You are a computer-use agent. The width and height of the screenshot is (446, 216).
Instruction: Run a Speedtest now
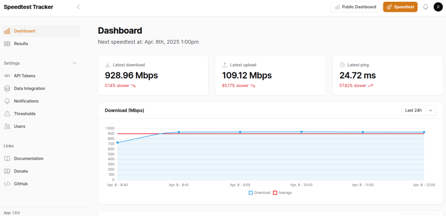click(400, 7)
